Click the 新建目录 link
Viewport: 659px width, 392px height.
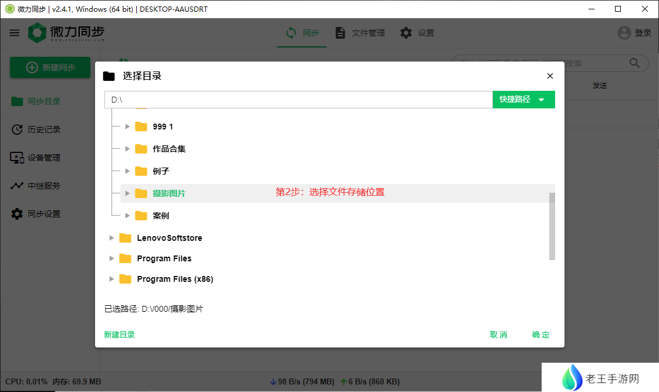point(119,335)
